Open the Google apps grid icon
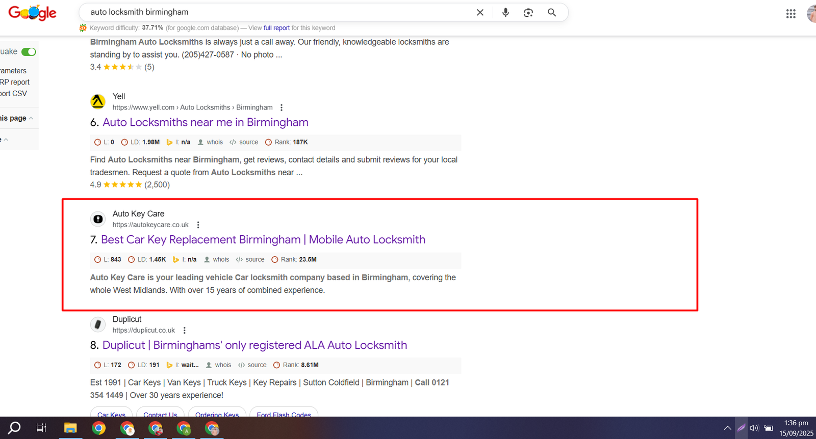The image size is (816, 439). coord(790,14)
